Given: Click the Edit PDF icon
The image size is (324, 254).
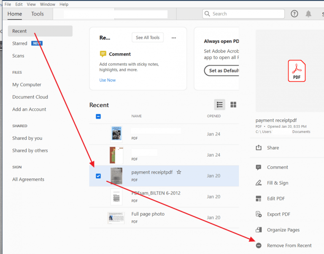Looking at the screenshot, I should click(x=259, y=199).
